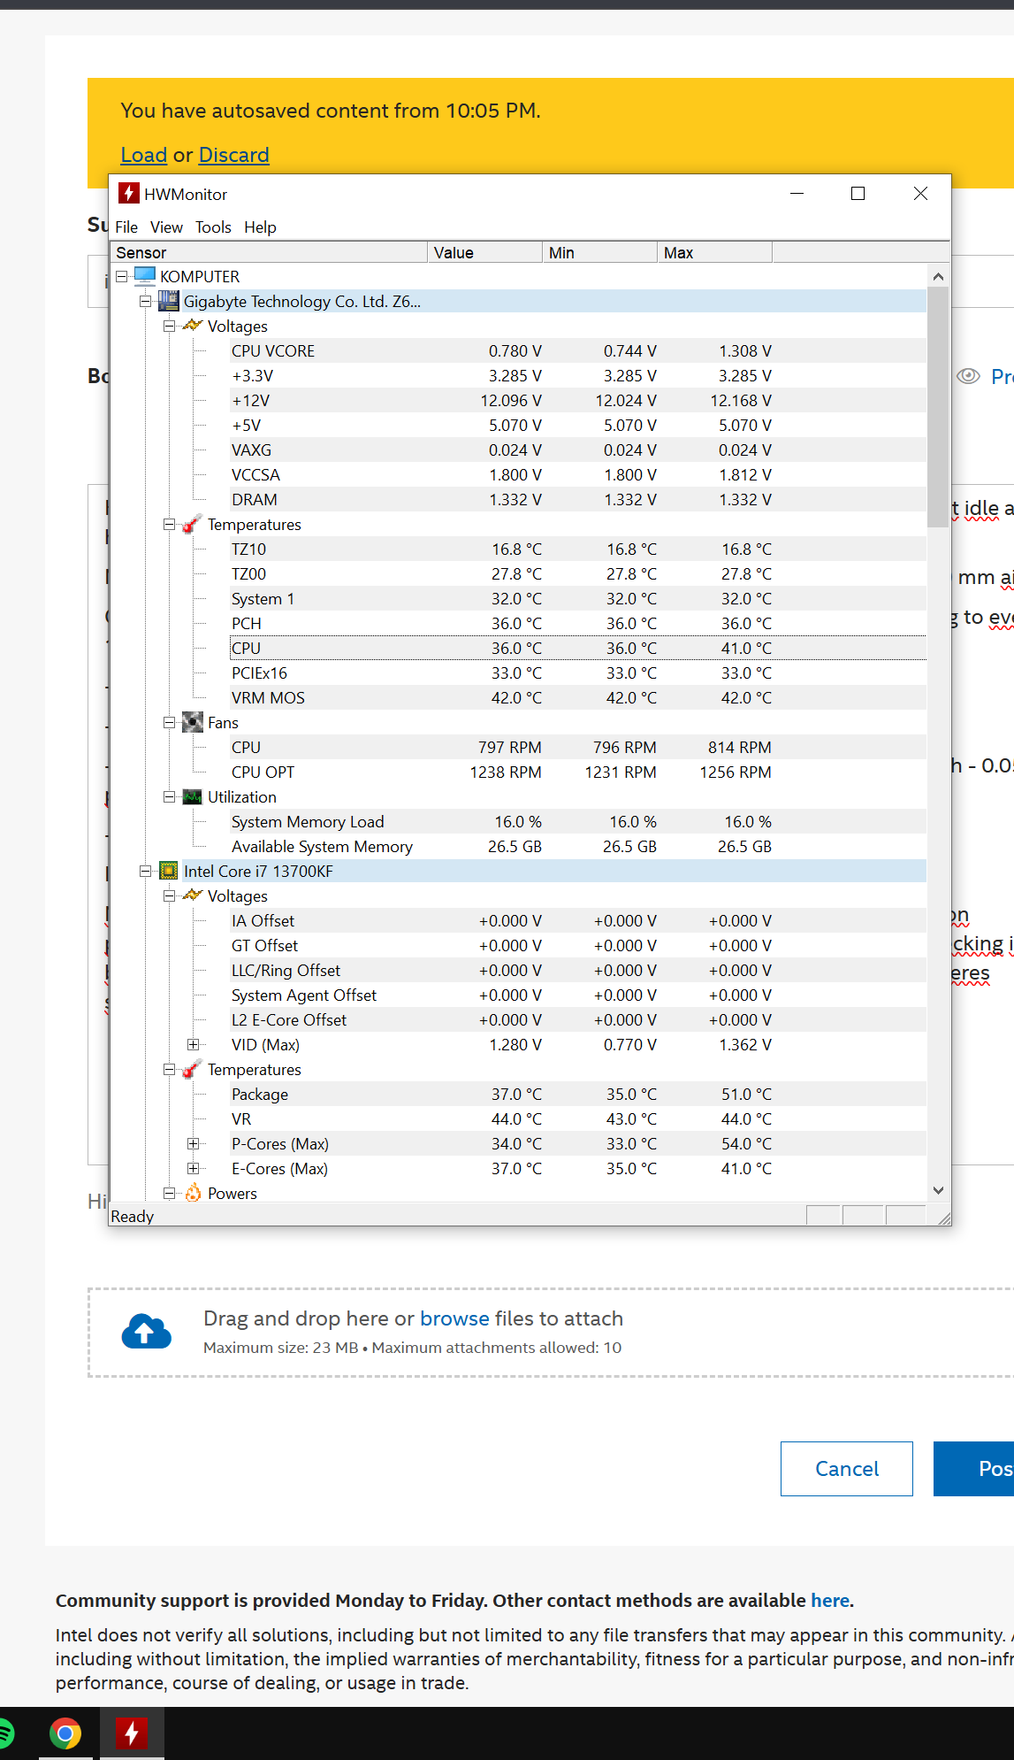Click the scrollbar down arrow in HWMonitor
Image resolution: width=1014 pixels, height=1760 pixels.
point(938,1190)
